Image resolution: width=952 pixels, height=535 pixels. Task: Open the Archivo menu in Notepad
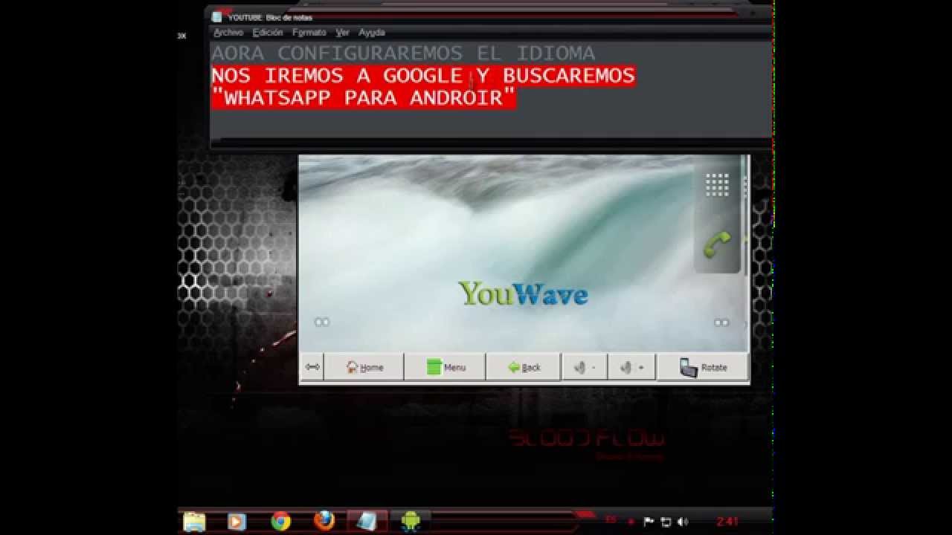pos(228,33)
